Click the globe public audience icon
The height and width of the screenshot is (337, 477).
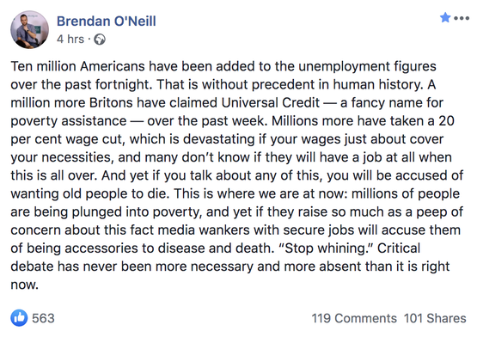pyautogui.click(x=100, y=40)
